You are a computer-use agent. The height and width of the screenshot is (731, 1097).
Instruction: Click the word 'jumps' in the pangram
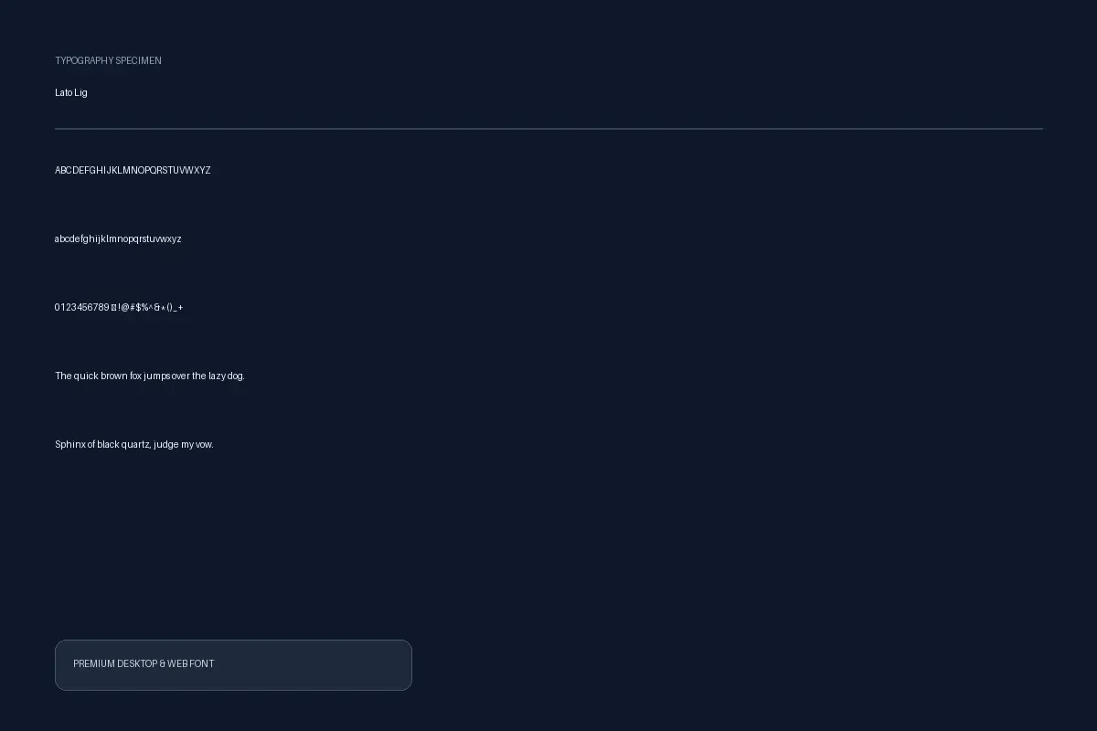click(156, 376)
